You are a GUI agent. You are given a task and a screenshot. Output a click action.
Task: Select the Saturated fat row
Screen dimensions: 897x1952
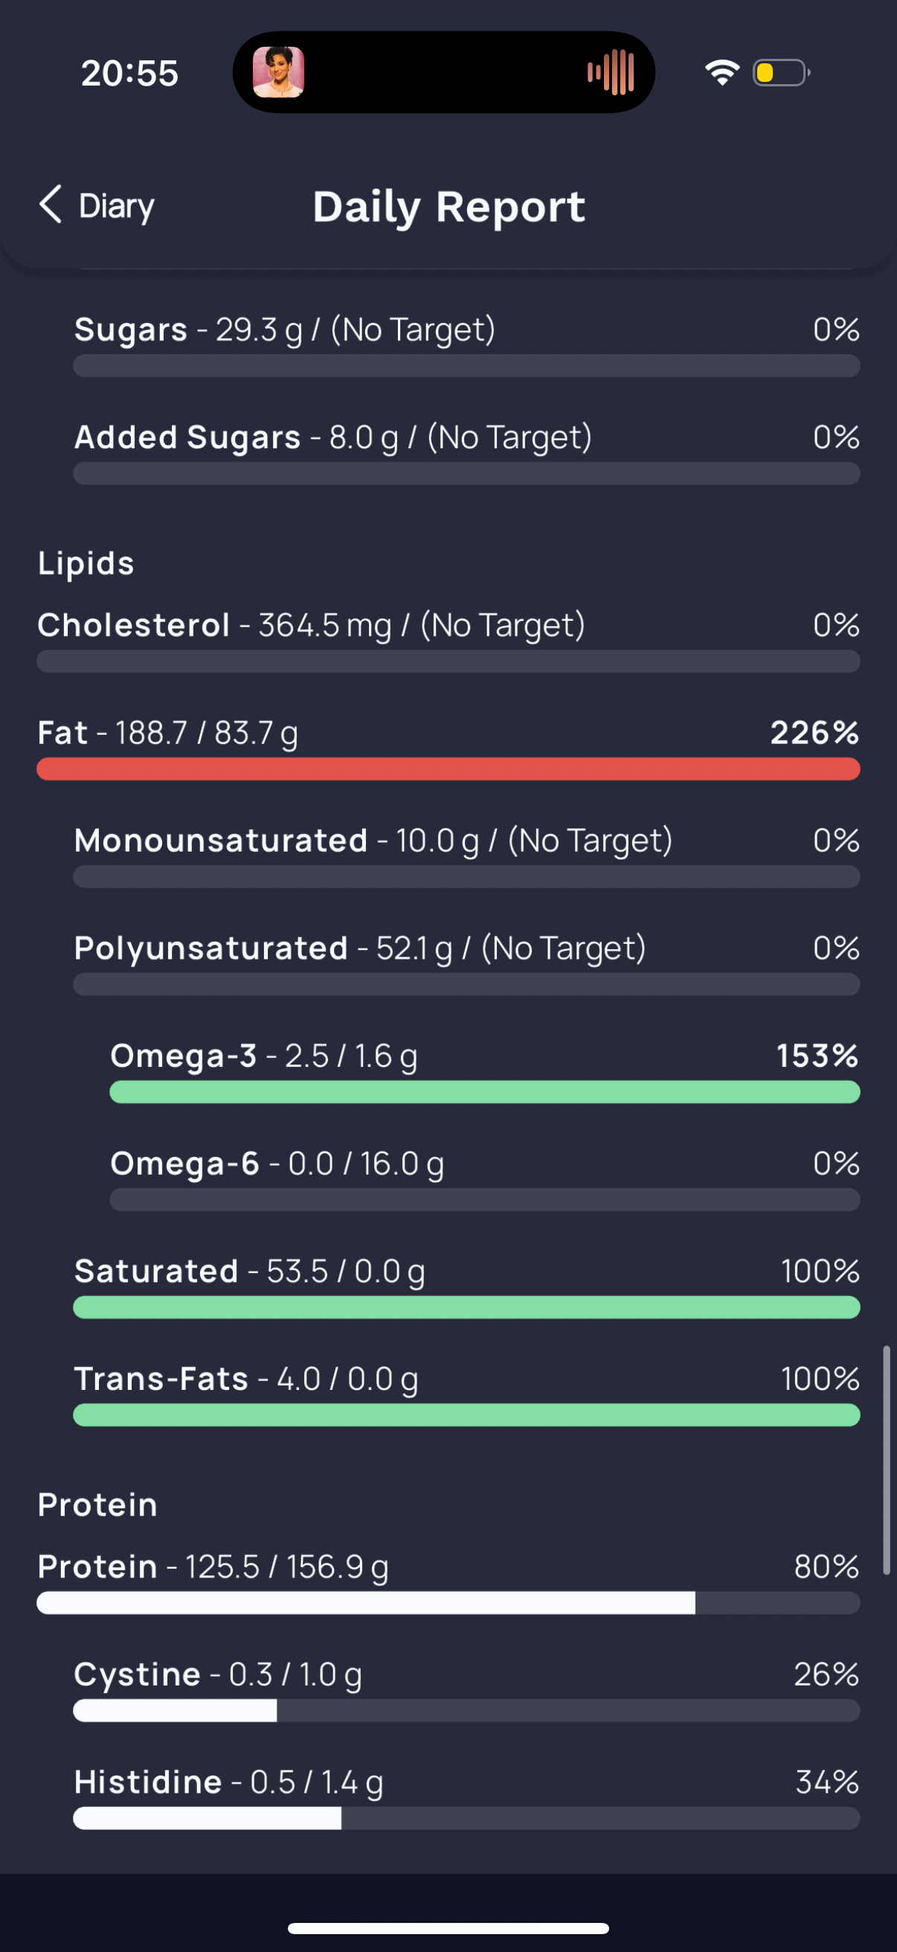466,1286
